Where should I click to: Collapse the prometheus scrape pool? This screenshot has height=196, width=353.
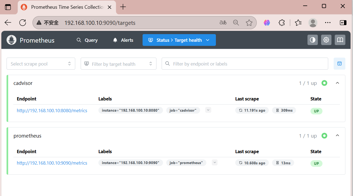tap(337, 136)
